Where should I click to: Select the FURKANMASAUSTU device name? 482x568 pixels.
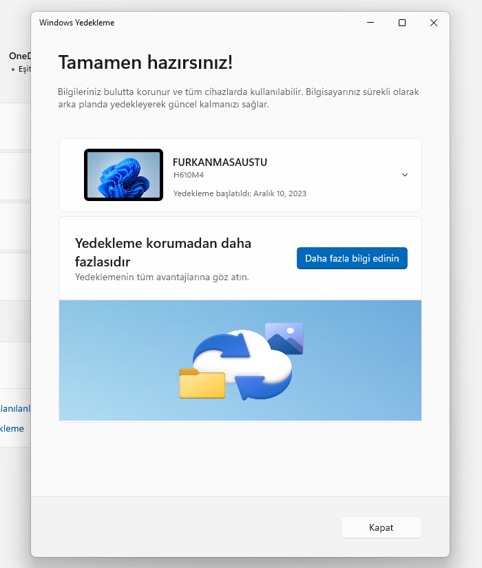pyautogui.click(x=220, y=162)
